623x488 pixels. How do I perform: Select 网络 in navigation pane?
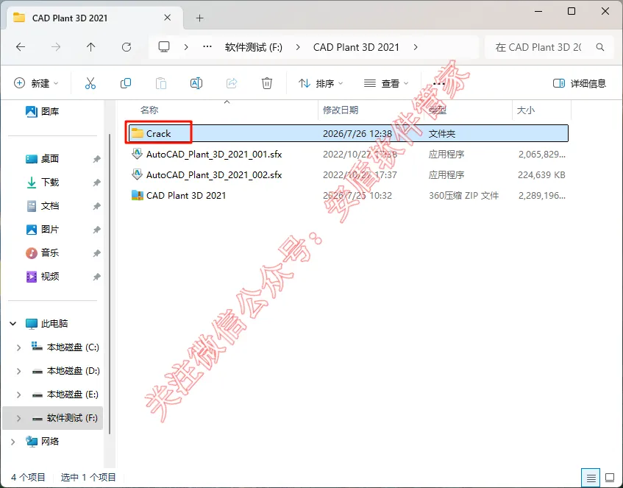[42, 442]
